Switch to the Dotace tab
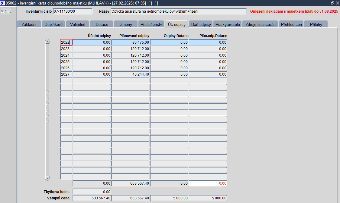This screenshot has width=340, height=203. [102, 24]
